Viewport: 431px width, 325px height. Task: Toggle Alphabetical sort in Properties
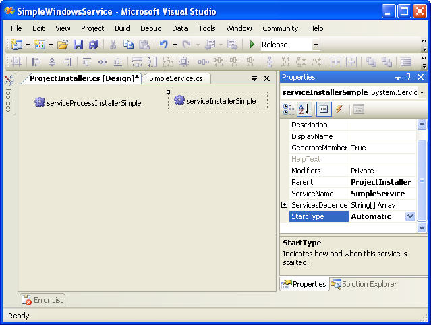tap(305, 109)
